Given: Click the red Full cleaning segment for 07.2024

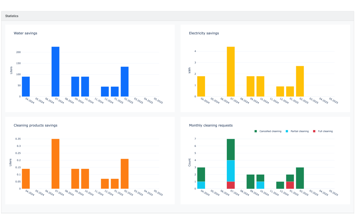Looking at the screenshot, I should [231, 185].
